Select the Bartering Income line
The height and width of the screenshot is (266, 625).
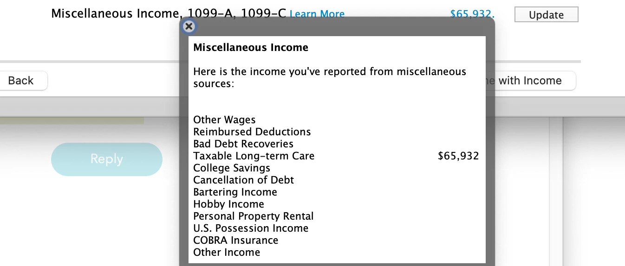(235, 192)
